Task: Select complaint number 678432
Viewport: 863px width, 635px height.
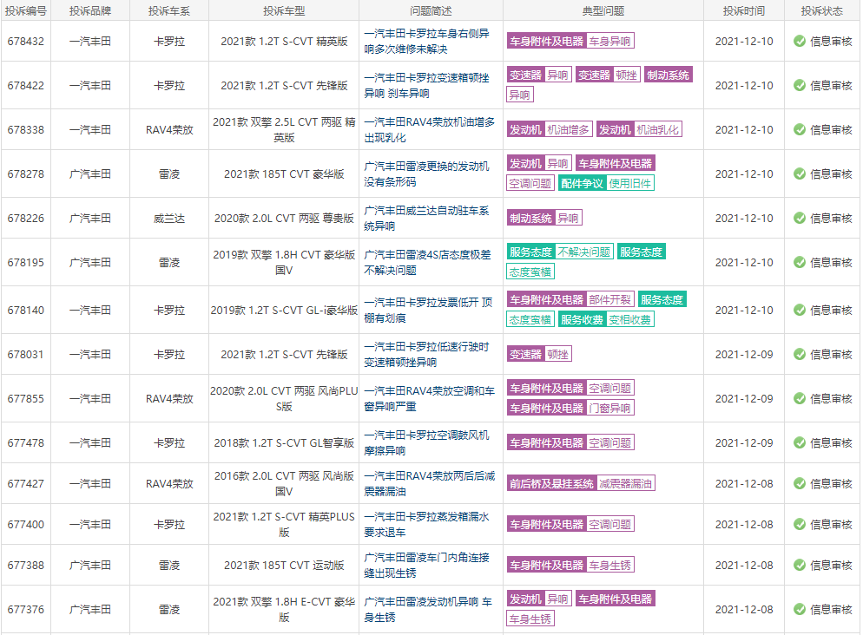Action: [x=26, y=42]
